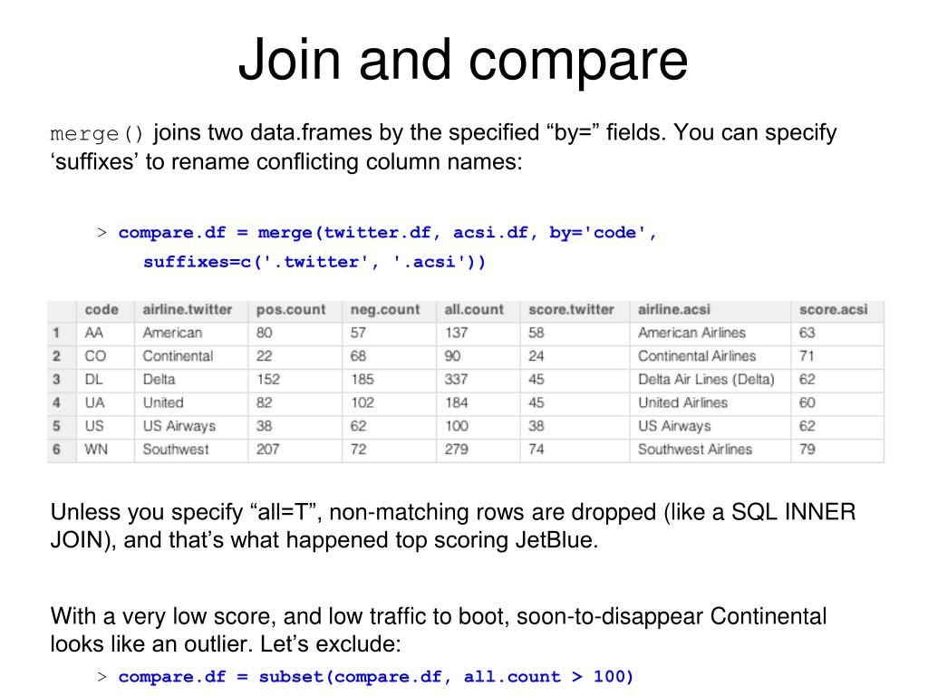Click the 'WN' code cell
Image resolution: width=928 pixels, height=696 pixels.
point(96,449)
